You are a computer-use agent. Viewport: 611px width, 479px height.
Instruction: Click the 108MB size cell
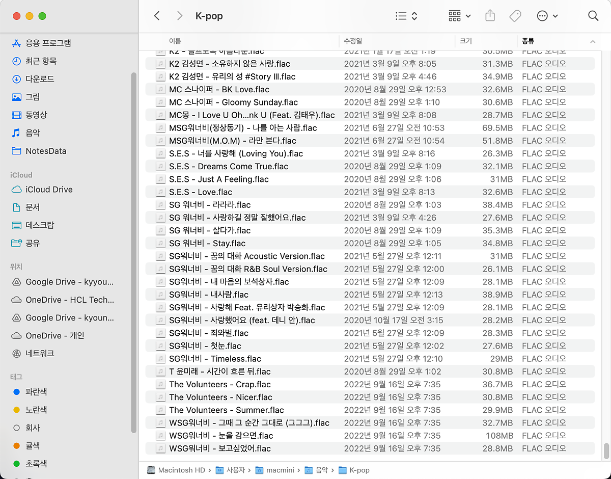[499, 436]
